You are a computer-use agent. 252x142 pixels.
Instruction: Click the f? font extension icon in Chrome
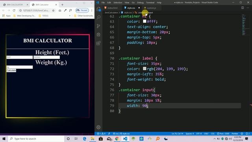click(x=70, y=11)
